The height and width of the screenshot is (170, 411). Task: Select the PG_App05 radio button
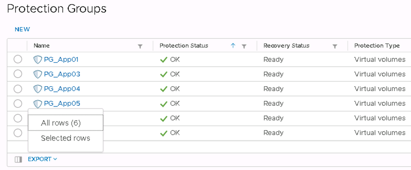coord(18,104)
